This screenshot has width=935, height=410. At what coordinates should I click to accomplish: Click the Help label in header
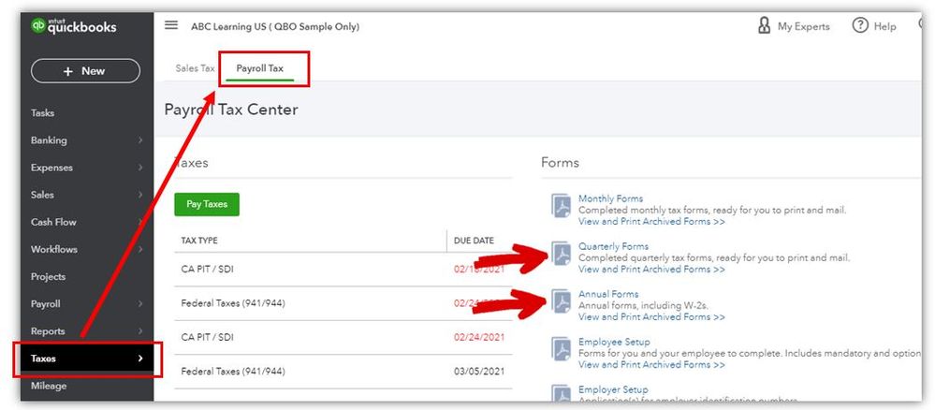point(884,26)
